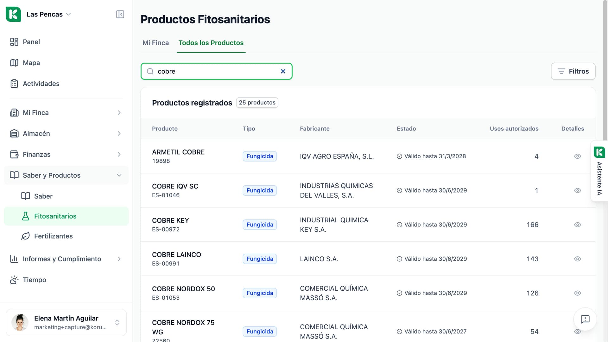Open the Panel dashboard icon
This screenshot has width=608, height=342.
point(14,42)
